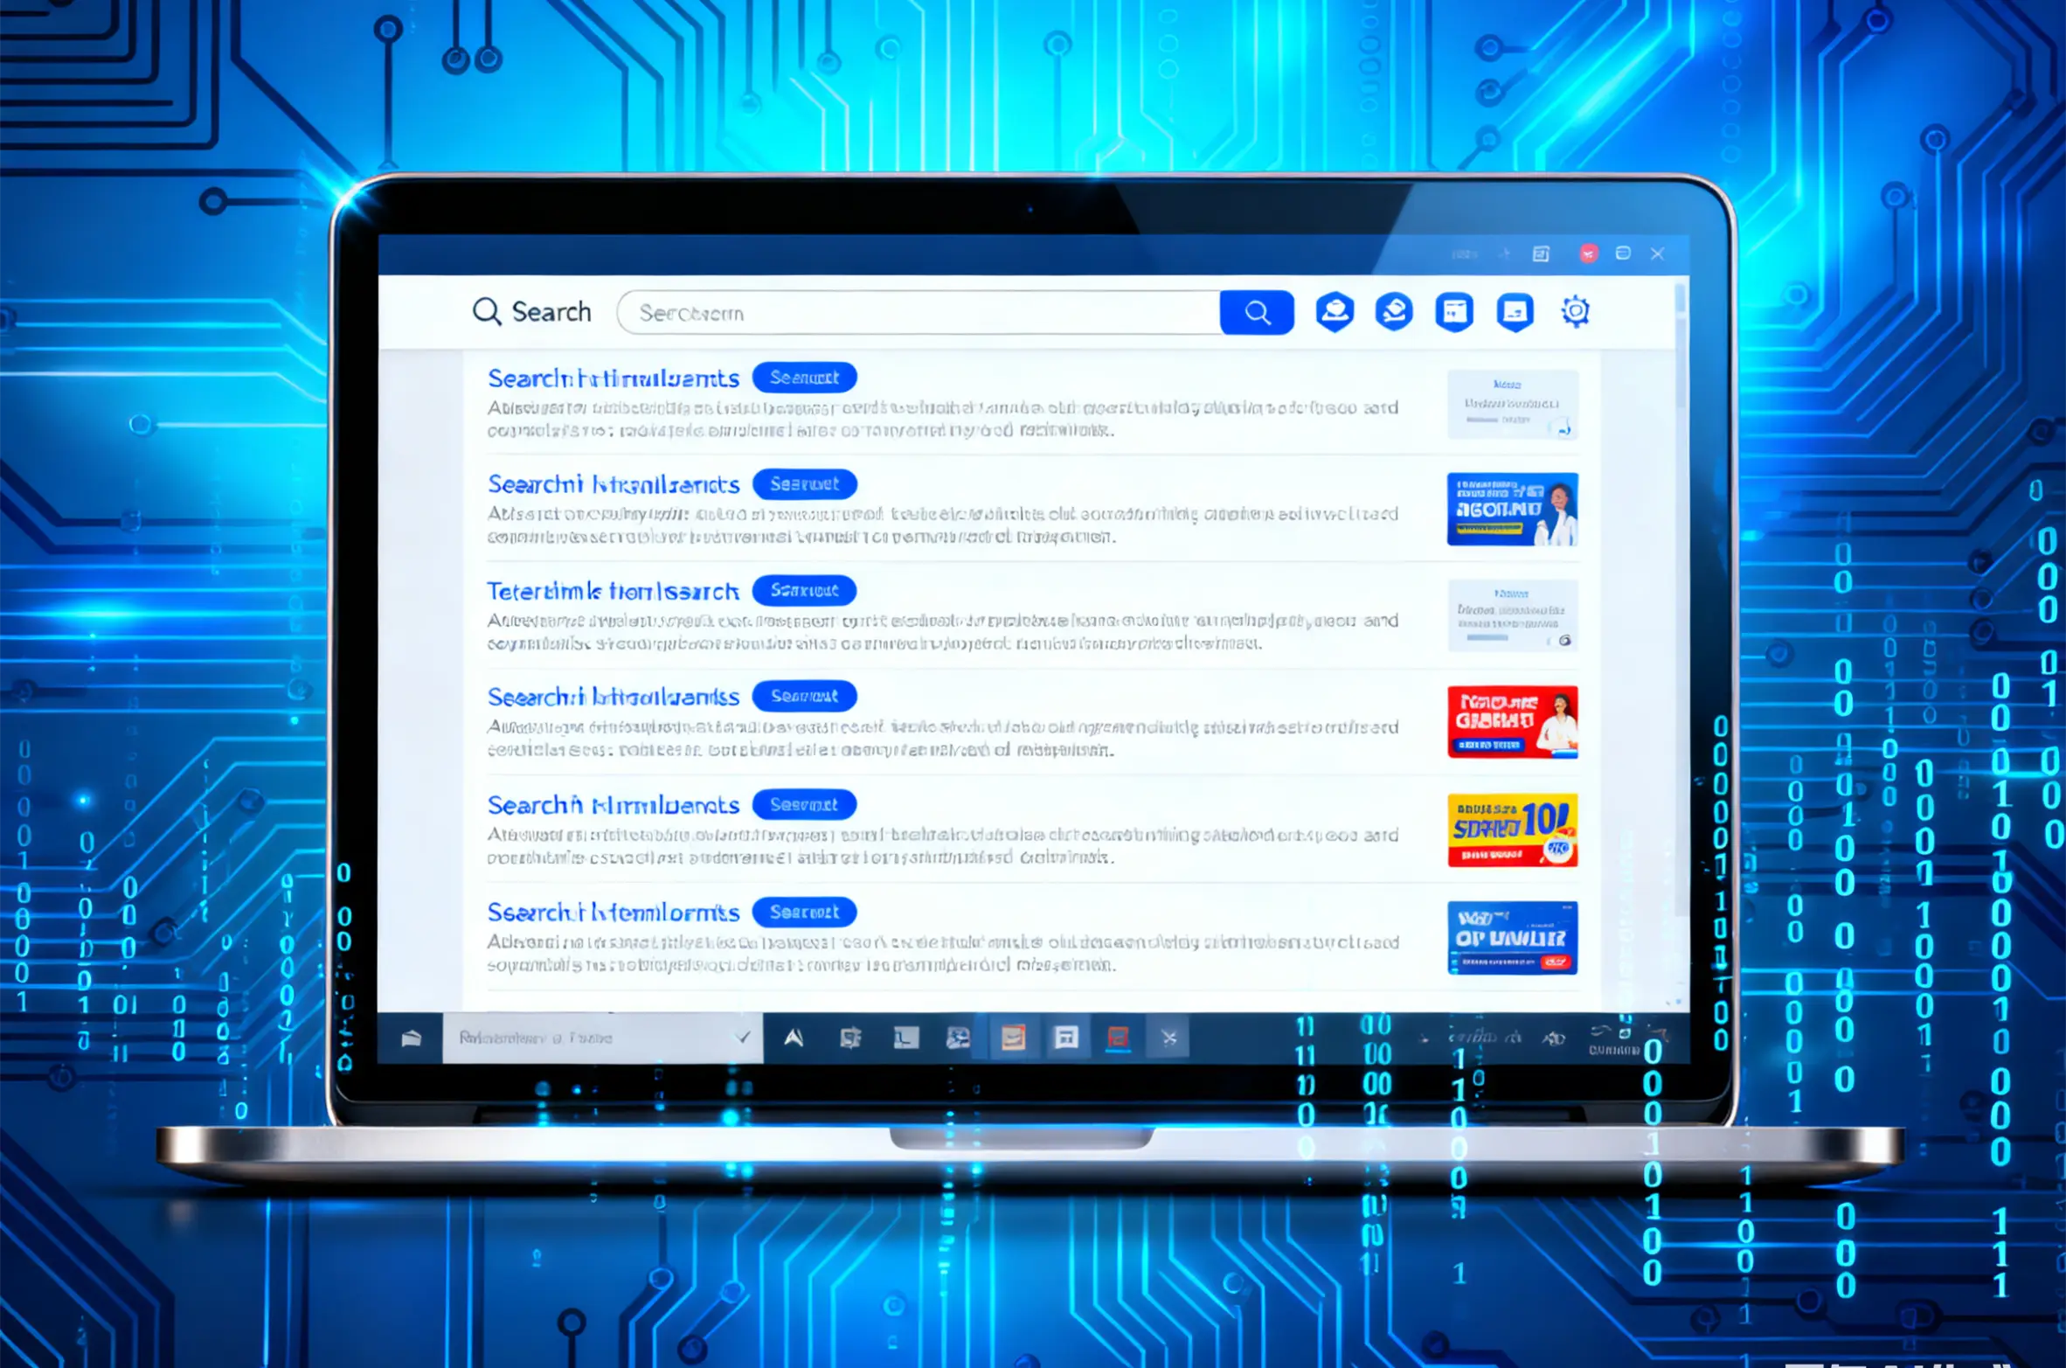Viewport: 2066px width, 1368px height.
Task: Click the highlighted orange taskbar app icon
Action: click(1013, 1038)
